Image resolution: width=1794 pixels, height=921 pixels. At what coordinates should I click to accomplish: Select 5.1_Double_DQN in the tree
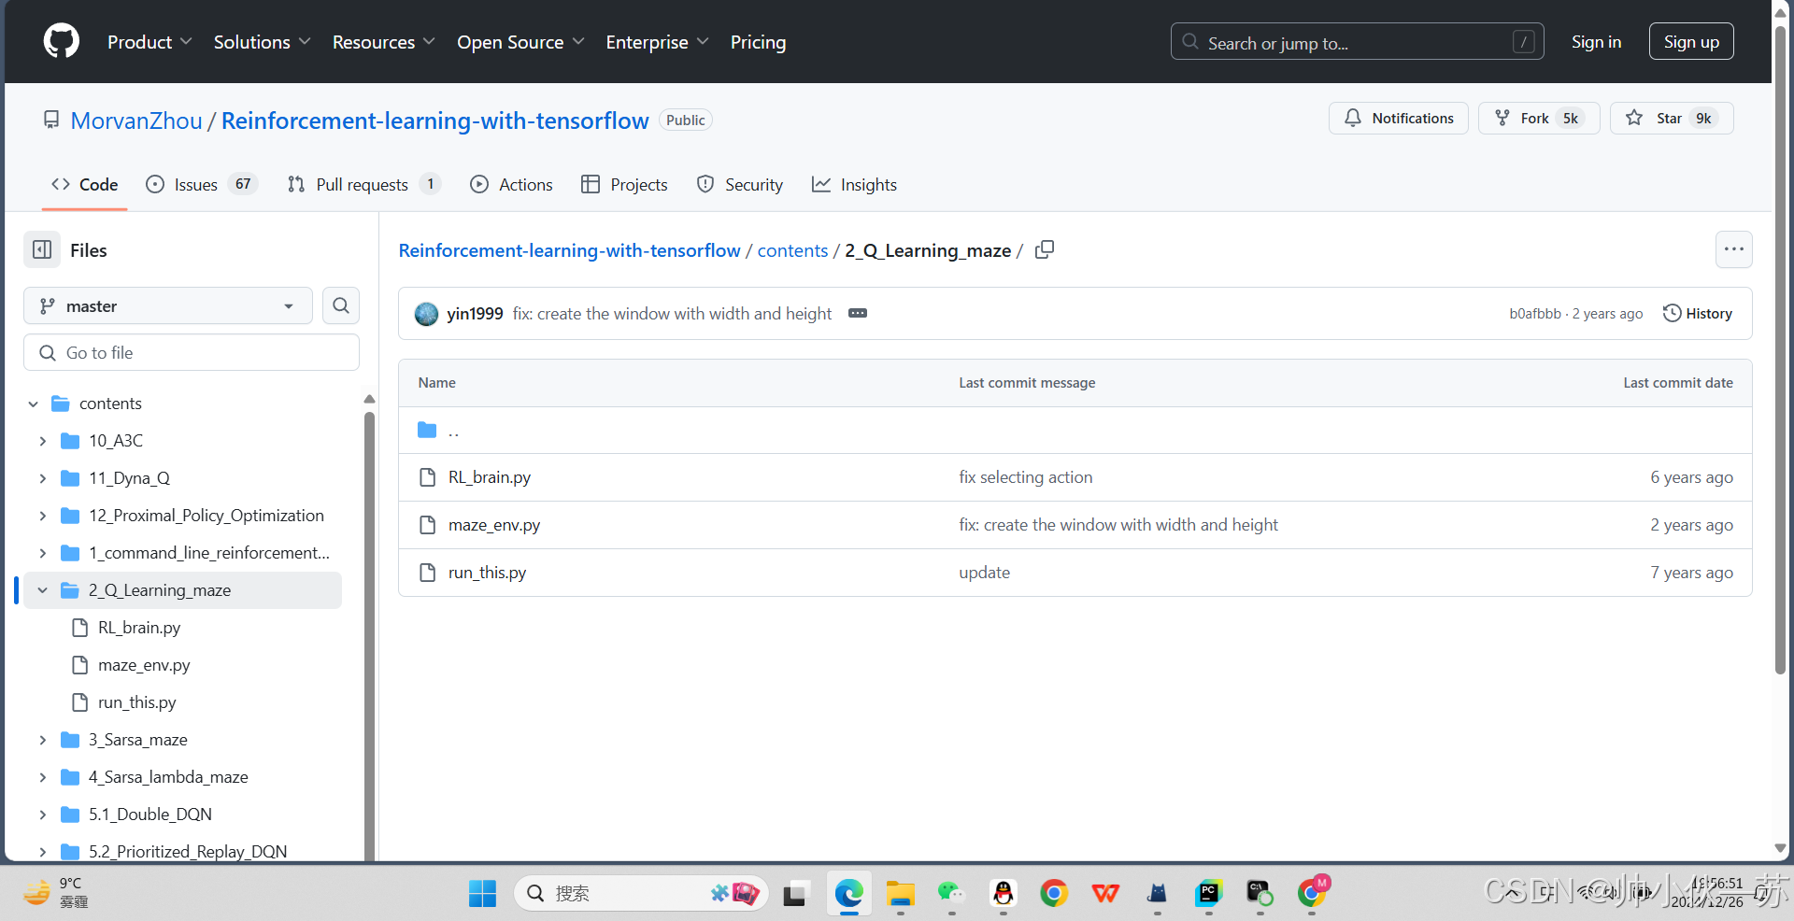click(x=150, y=815)
